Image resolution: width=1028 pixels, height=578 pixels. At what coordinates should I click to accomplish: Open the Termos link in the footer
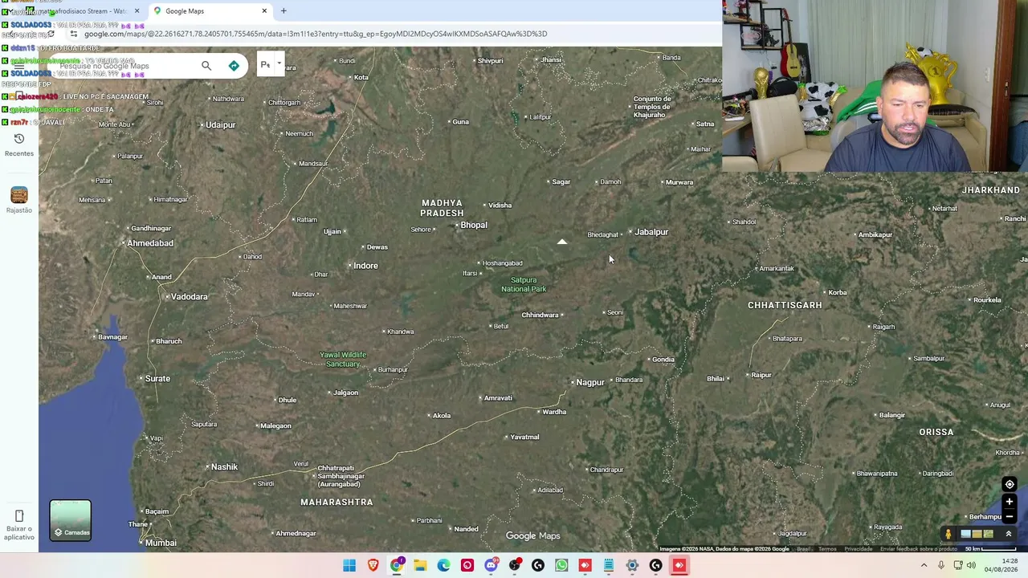click(827, 549)
